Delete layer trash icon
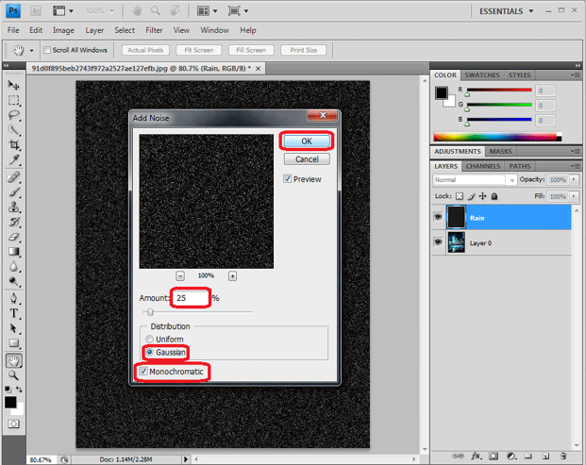This screenshot has width=586, height=465. [x=563, y=456]
